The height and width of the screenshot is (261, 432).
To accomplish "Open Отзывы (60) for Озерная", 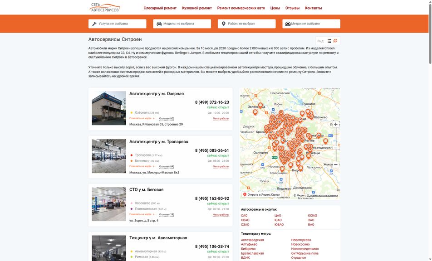I will (x=167, y=119).
